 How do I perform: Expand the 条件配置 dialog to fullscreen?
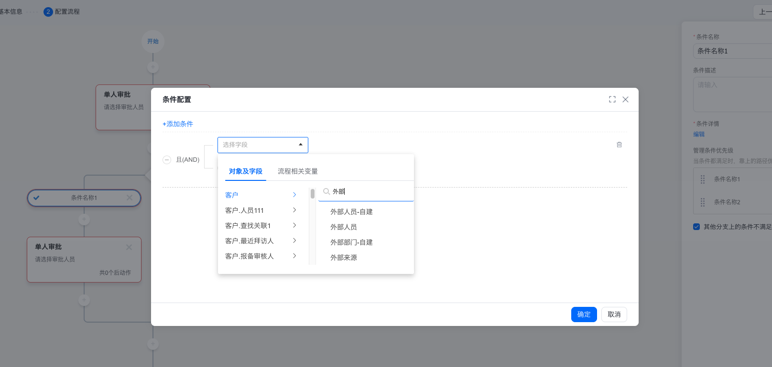612,99
